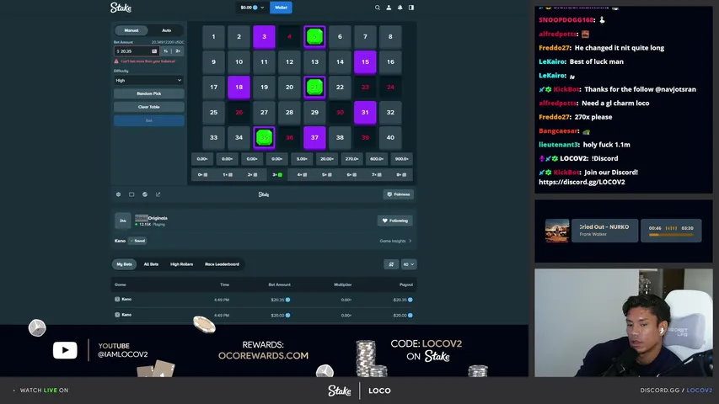Click the Saved badge next to Keno

137,241
